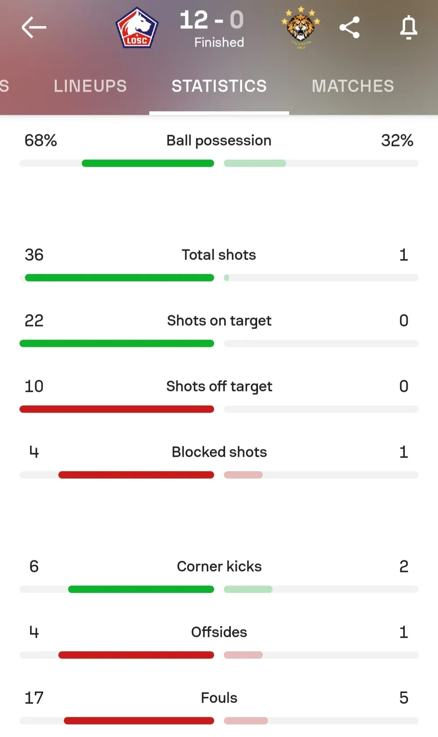Viewport: 438px width, 737px height.
Task: Click the Shots off target red bar
Action: (117, 409)
